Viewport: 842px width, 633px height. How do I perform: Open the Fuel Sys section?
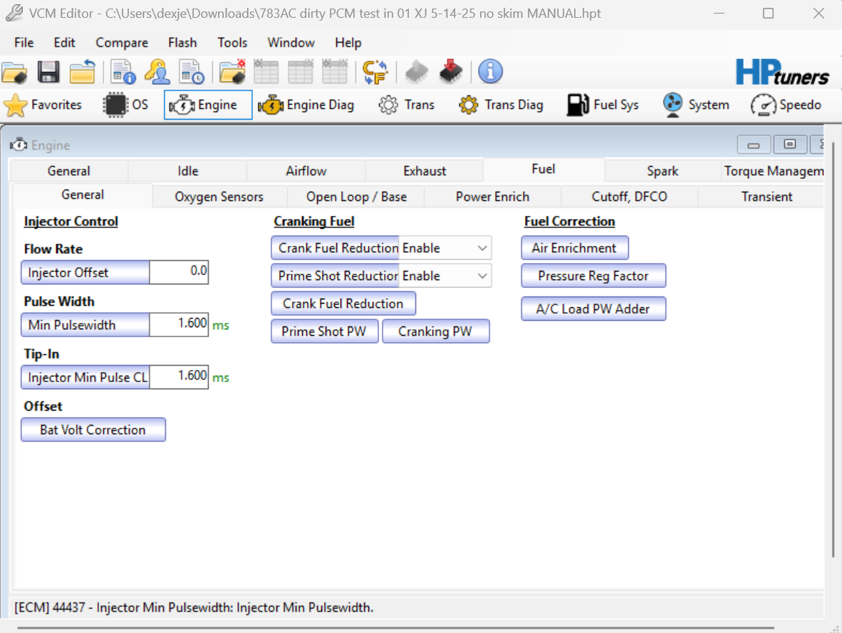pos(603,105)
